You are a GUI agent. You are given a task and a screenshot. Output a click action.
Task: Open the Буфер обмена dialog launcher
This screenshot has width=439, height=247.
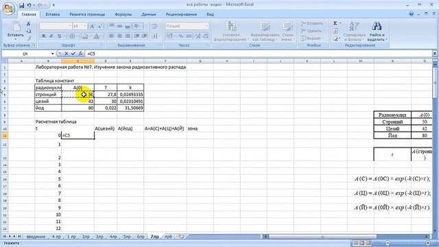pos(34,45)
